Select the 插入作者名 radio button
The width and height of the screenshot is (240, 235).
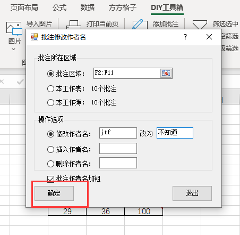tap(50, 149)
